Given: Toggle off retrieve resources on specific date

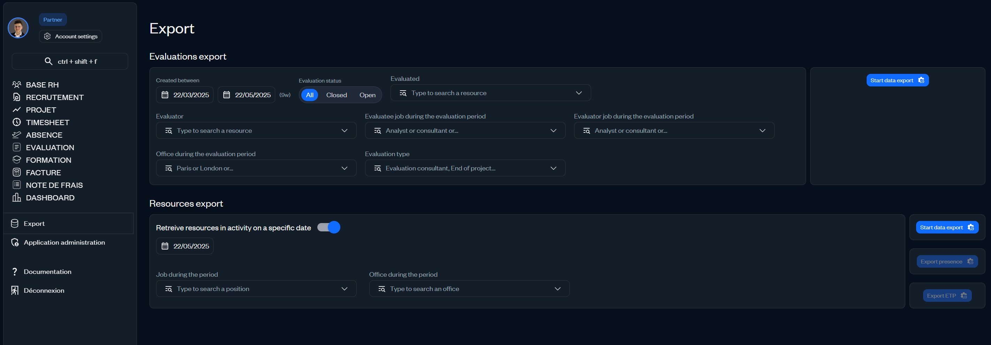Looking at the screenshot, I should [x=328, y=227].
